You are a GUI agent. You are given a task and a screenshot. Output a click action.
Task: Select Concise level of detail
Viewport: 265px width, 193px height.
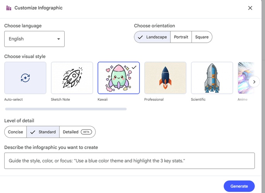point(16,132)
